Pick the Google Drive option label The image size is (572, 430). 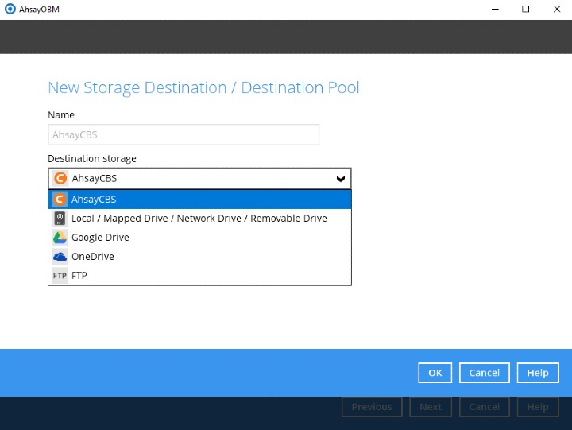(x=100, y=238)
